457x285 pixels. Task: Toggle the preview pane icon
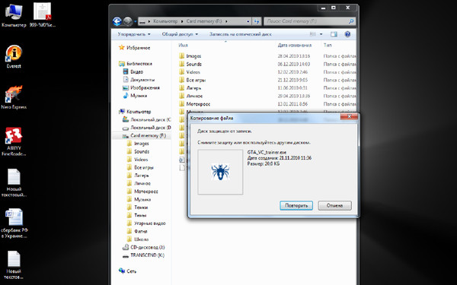point(334,34)
